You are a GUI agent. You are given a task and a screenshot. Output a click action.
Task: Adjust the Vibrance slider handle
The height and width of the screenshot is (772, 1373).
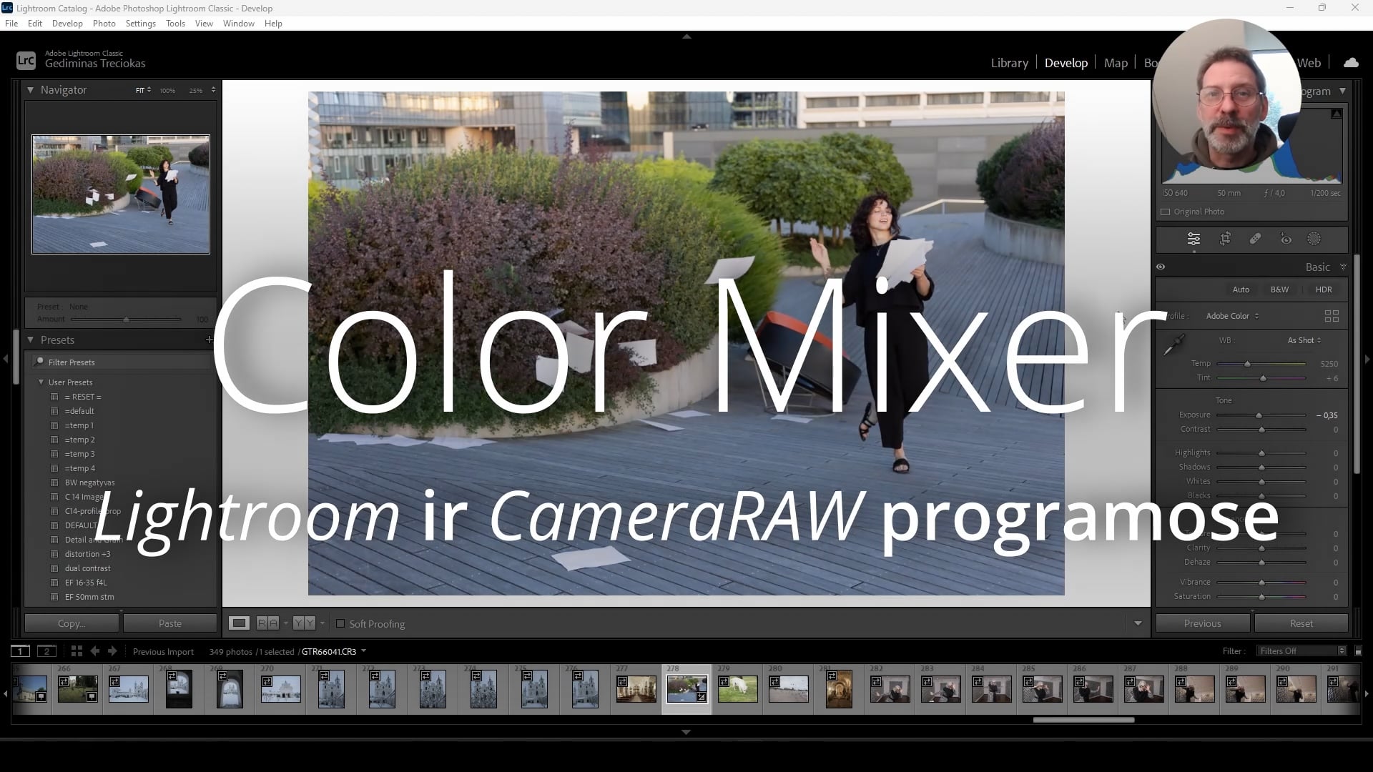(1261, 583)
